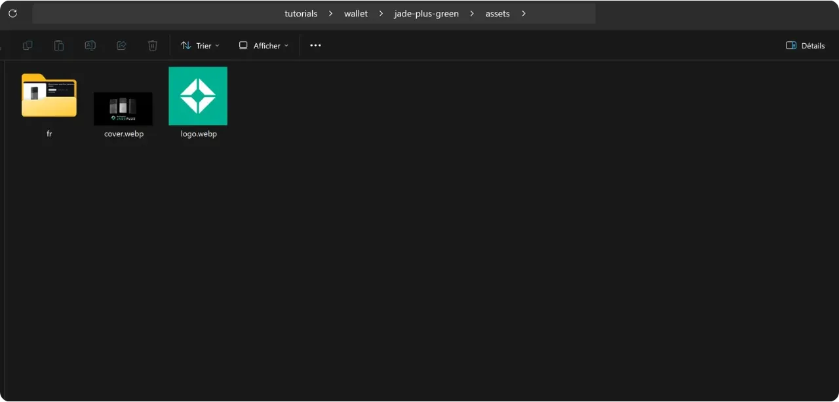The height and width of the screenshot is (402, 839).
Task: Click the Paste clipboard icon
Action: [x=59, y=46]
